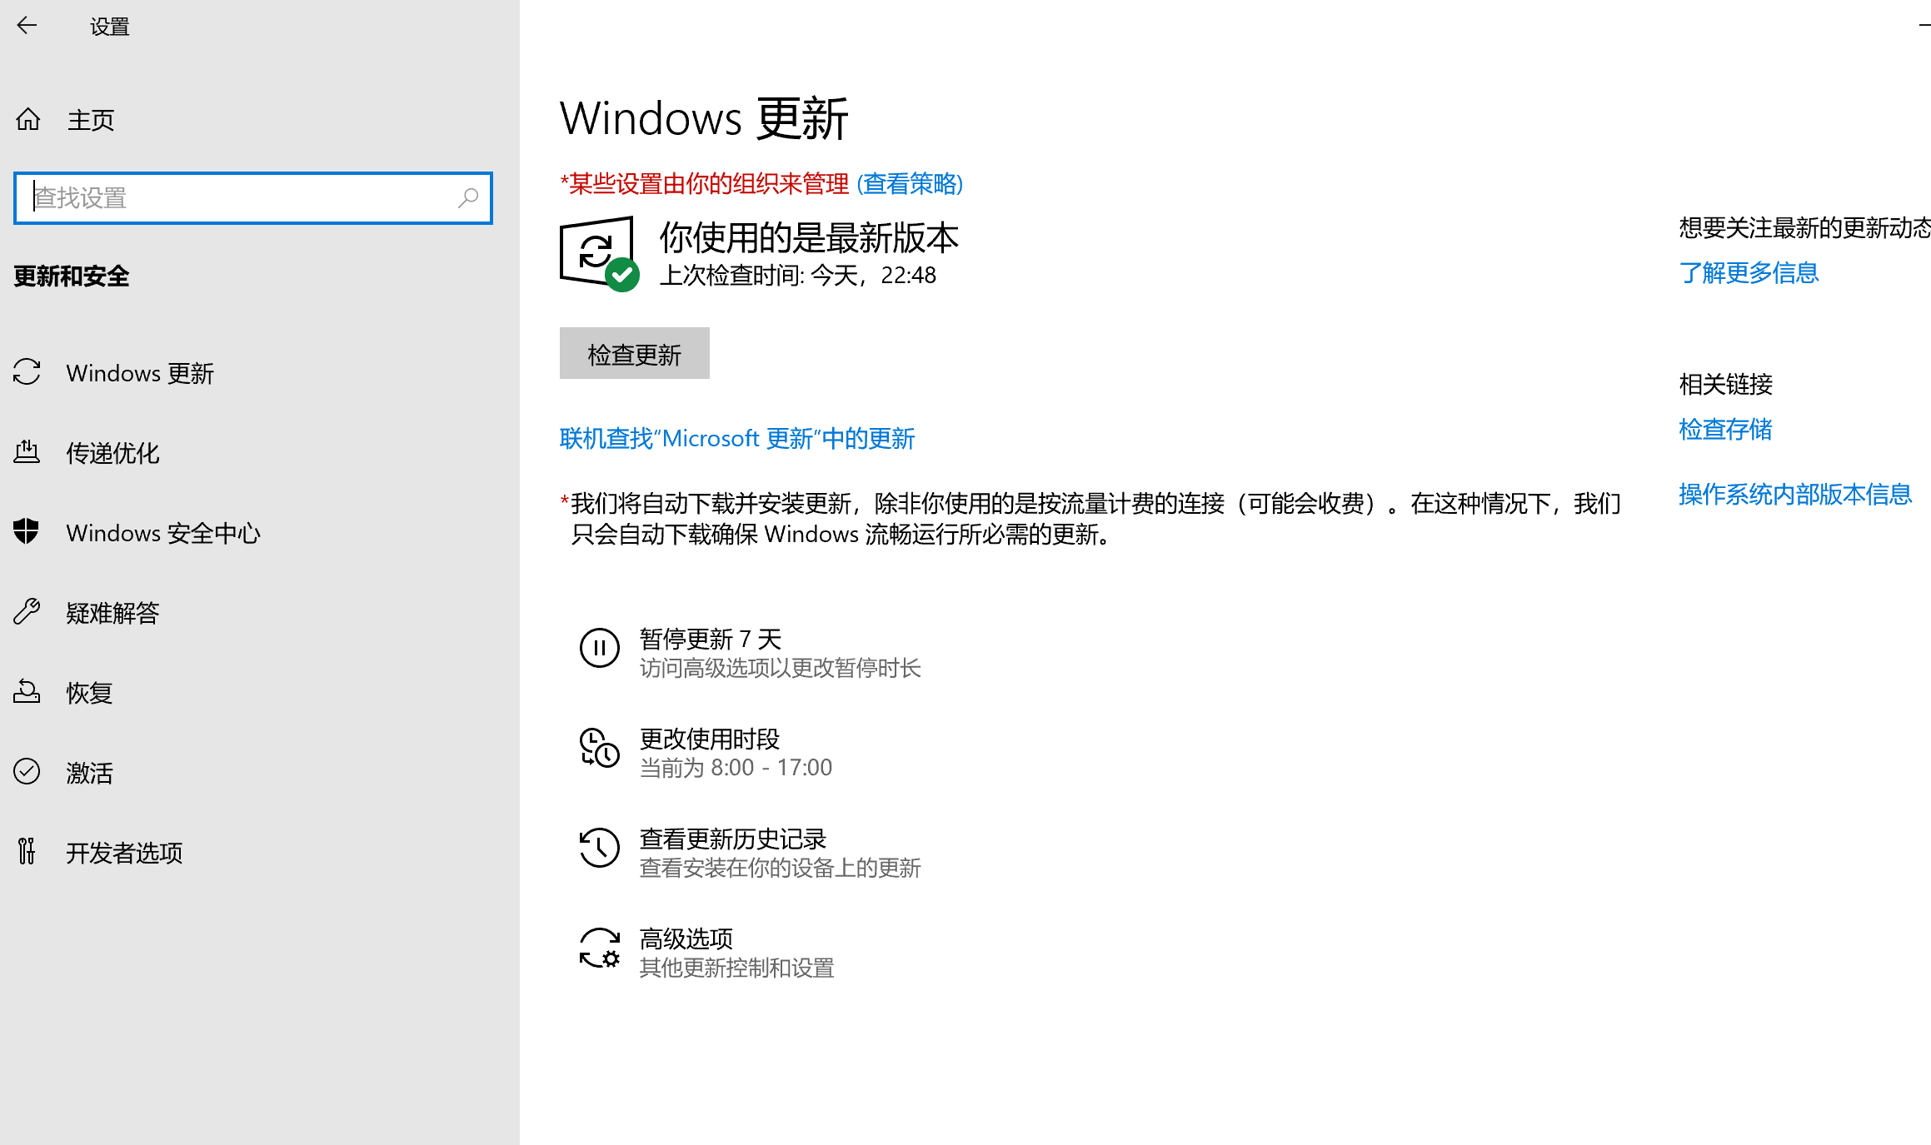
Task: Click the 相关链接 heading
Action: pos(1726,384)
